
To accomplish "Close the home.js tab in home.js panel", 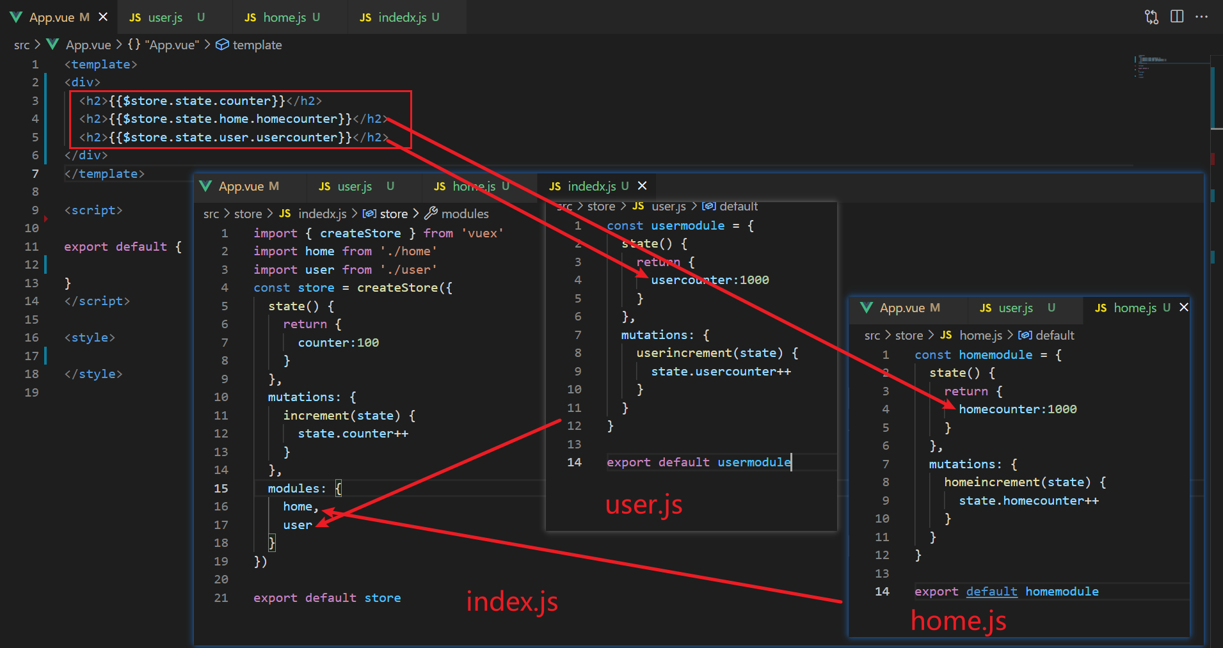I will 1184,307.
